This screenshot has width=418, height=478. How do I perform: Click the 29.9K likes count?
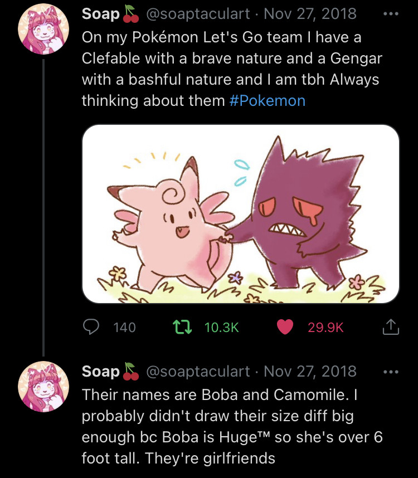[325, 328]
